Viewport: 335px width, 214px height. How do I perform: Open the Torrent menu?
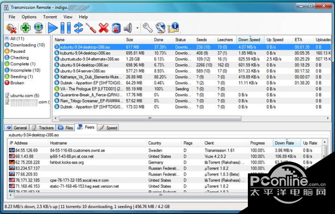tap(50, 17)
